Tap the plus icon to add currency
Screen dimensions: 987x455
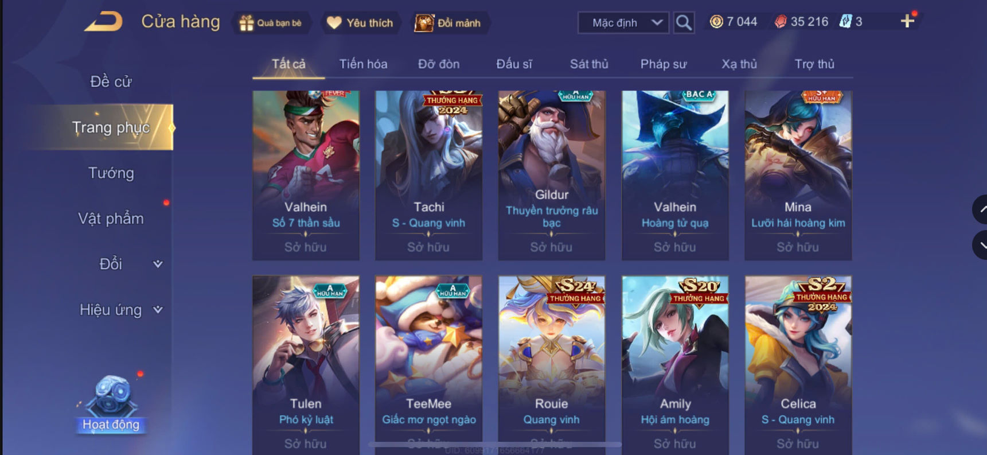pyautogui.click(x=907, y=22)
